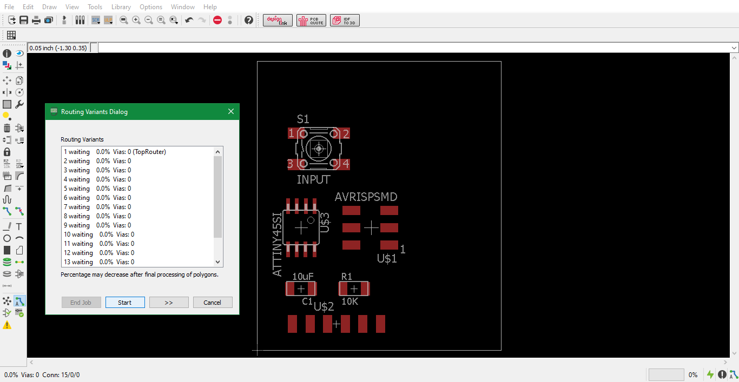The image size is (739, 382).
Task: Click the red Stop command icon
Action: (x=217, y=20)
